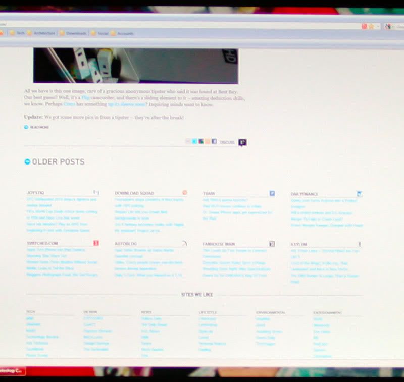Click the Read More link

(39, 127)
